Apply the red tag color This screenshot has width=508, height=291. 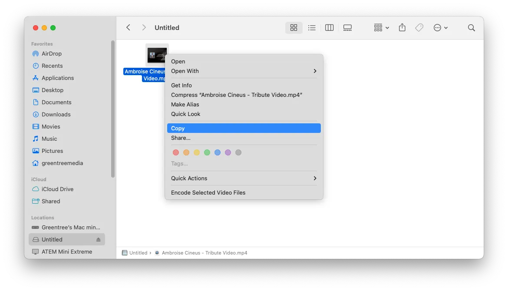pos(175,152)
